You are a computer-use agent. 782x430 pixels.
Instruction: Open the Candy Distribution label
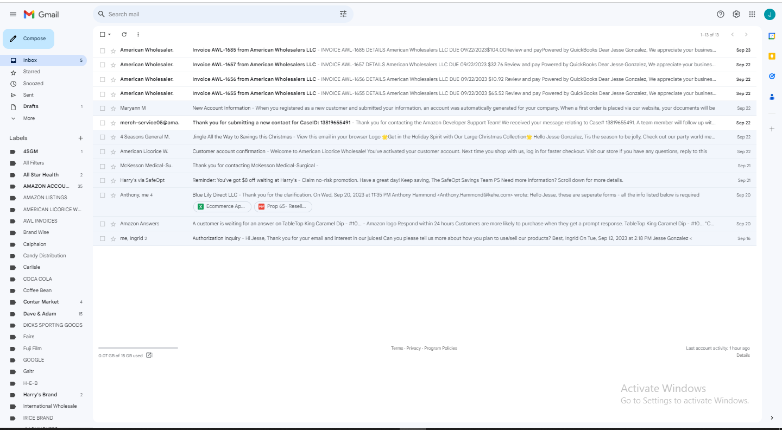click(45, 256)
